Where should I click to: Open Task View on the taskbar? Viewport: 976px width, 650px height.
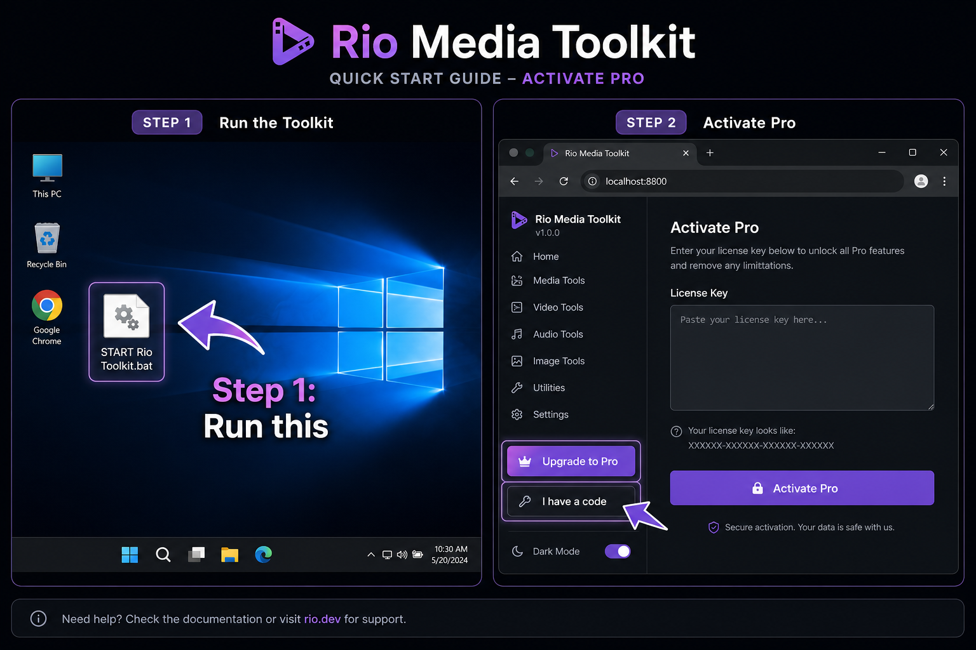(x=196, y=555)
